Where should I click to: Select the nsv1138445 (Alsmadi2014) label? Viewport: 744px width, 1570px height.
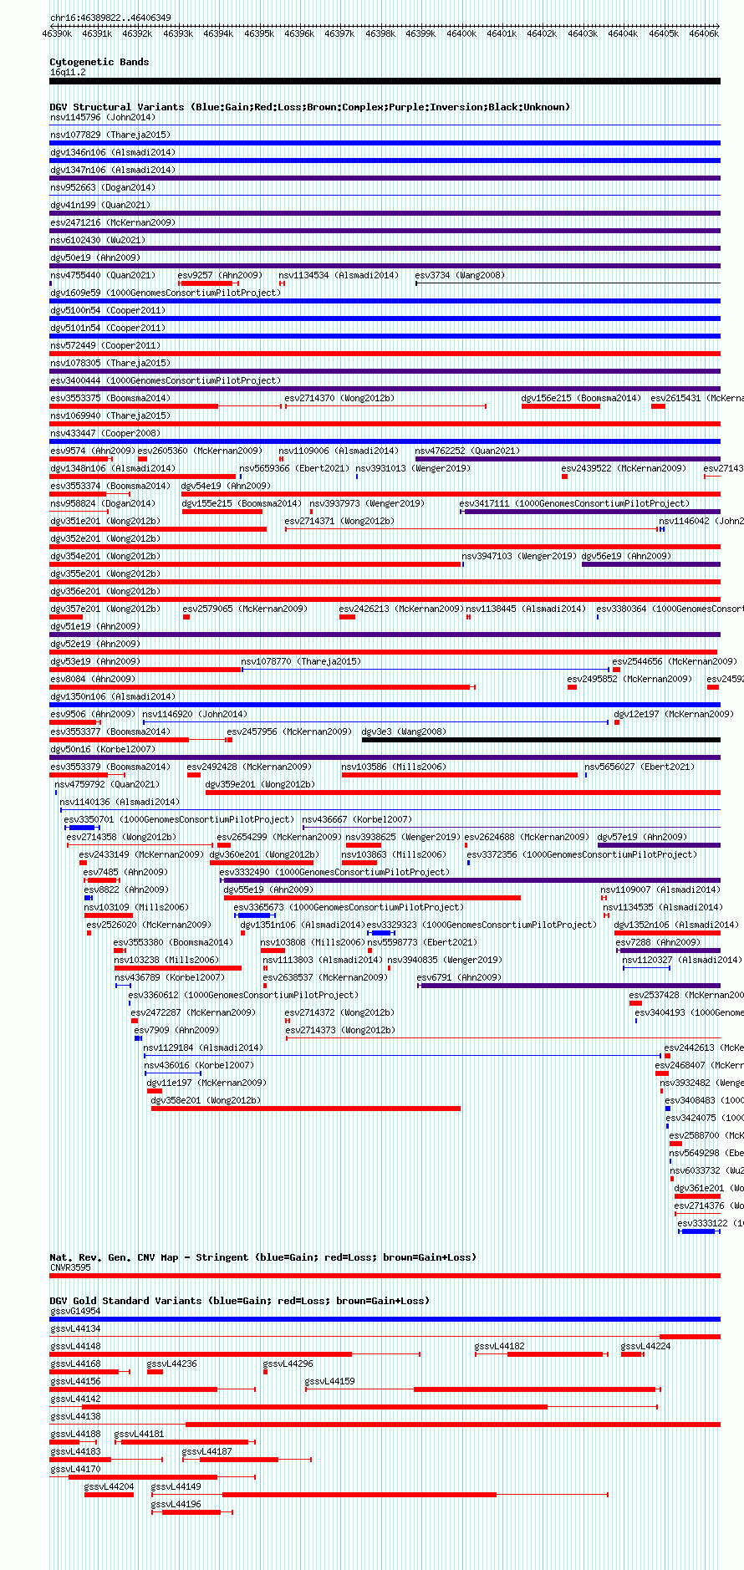526,609
